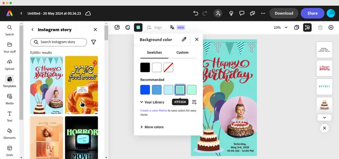Expand more layers with the down chevron
Screen dimensions: 339x159
(324, 117)
